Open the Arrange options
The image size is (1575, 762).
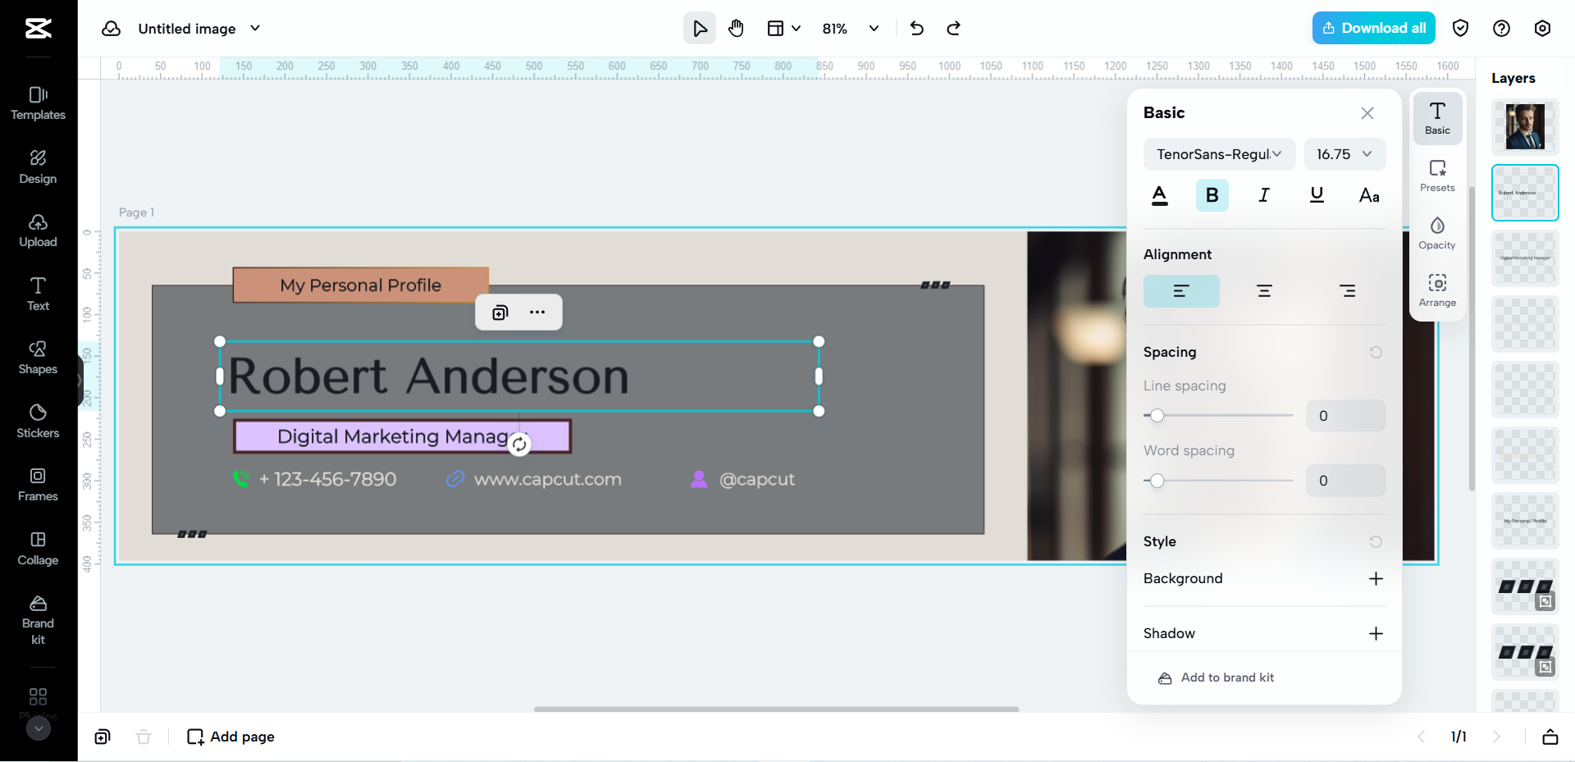1437,290
